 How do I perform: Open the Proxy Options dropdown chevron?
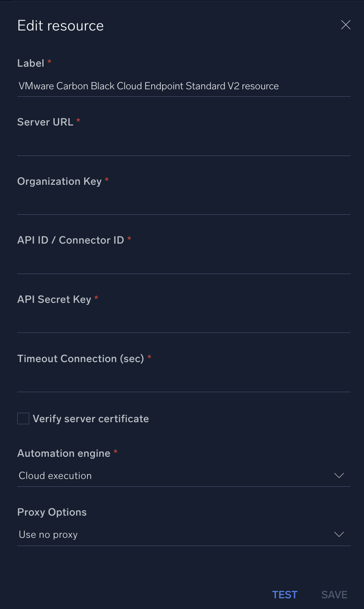(x=339, y=534)
